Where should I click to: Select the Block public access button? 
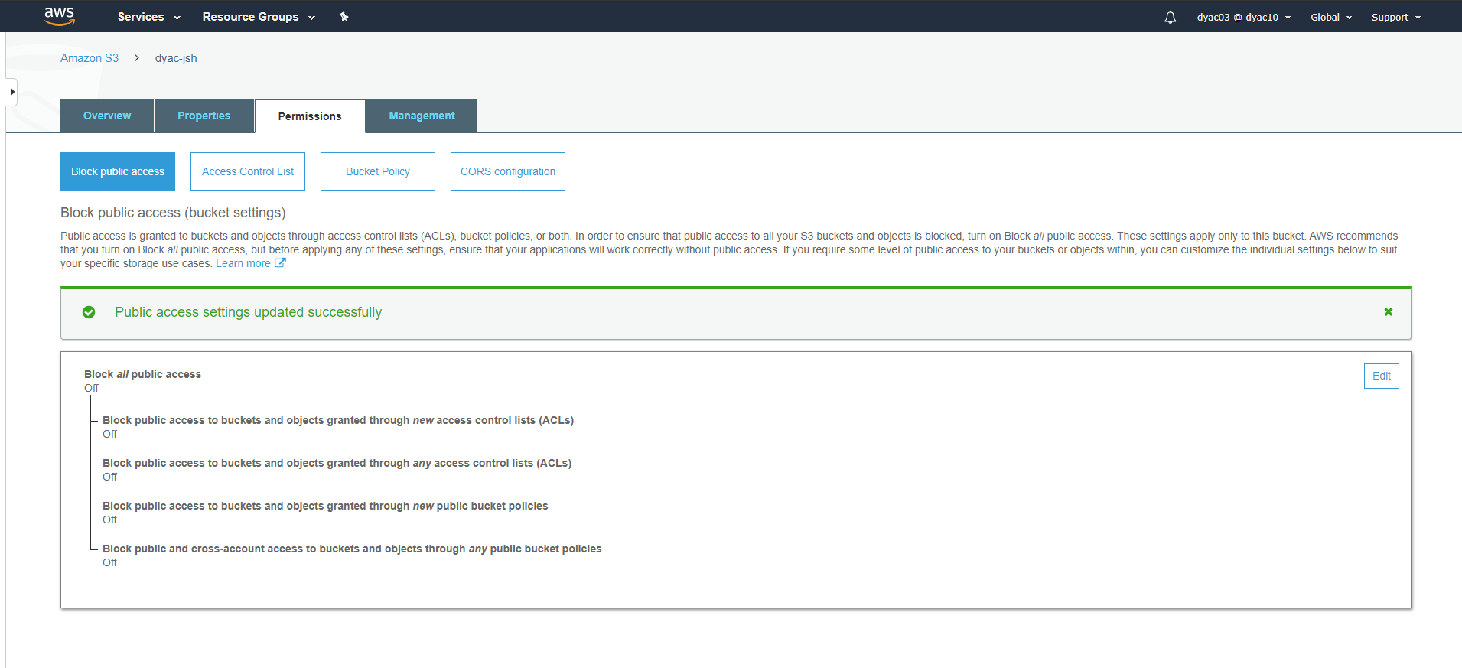click(118, 171)
